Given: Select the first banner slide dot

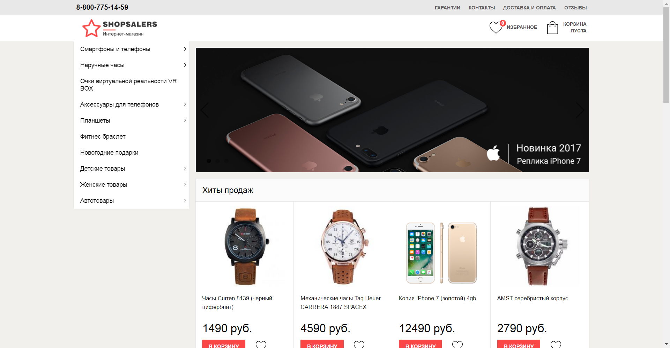Looking at the screenshot, I should [x=209, y=161].
